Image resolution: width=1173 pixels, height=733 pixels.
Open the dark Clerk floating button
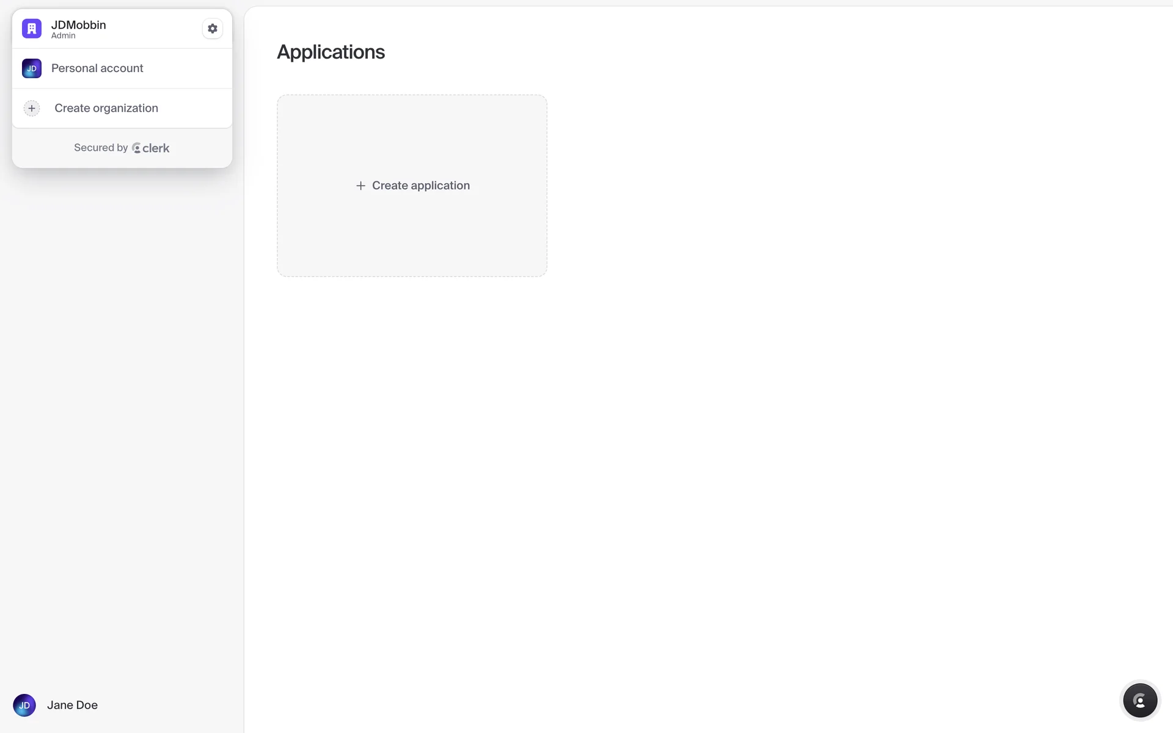[x=1139, y=700]
